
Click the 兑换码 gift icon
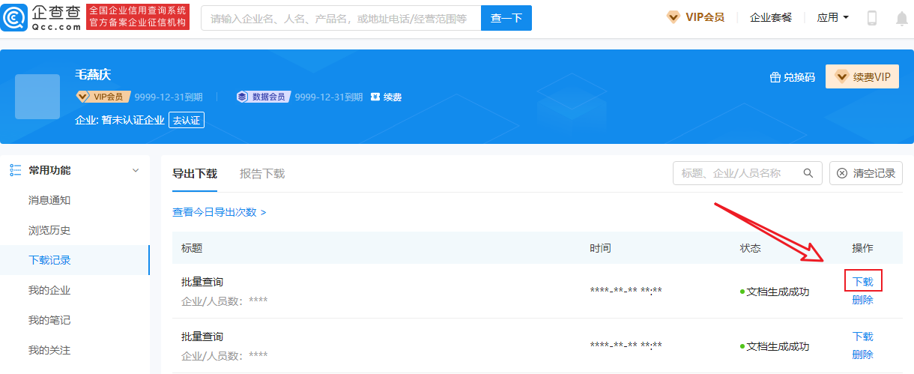[775, 77]
